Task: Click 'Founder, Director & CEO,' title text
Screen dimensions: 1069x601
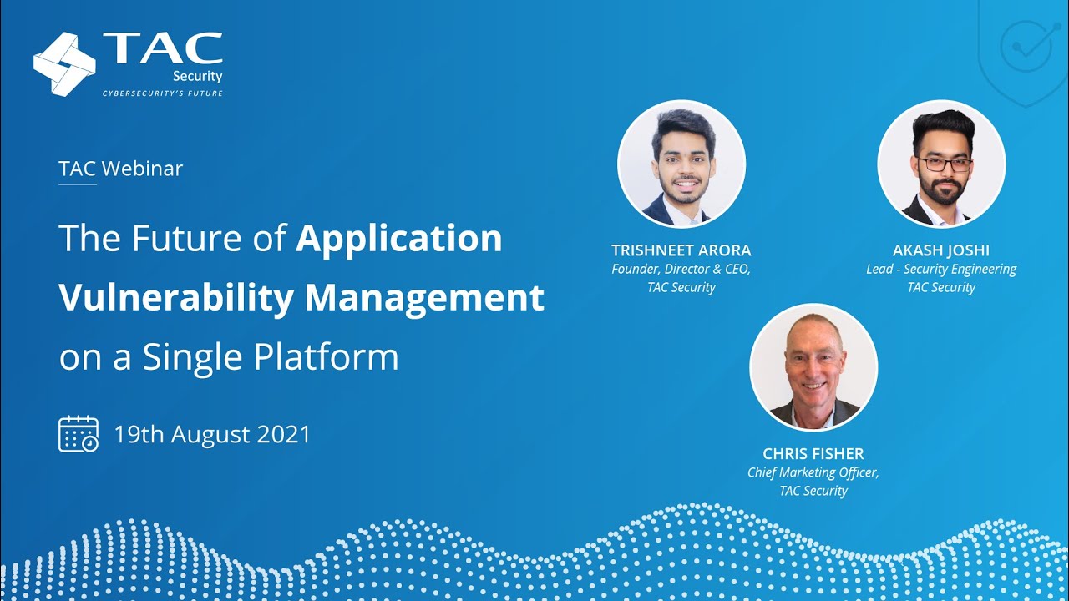Action: click(681, 269)
